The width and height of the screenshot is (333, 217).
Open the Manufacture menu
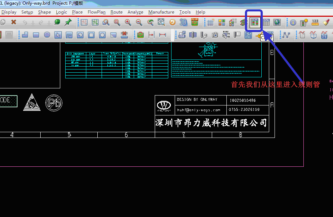click(161, 12)
